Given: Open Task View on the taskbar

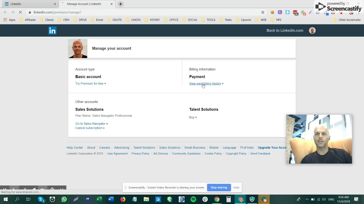Looking at the screenshot, I should [28, 199].
